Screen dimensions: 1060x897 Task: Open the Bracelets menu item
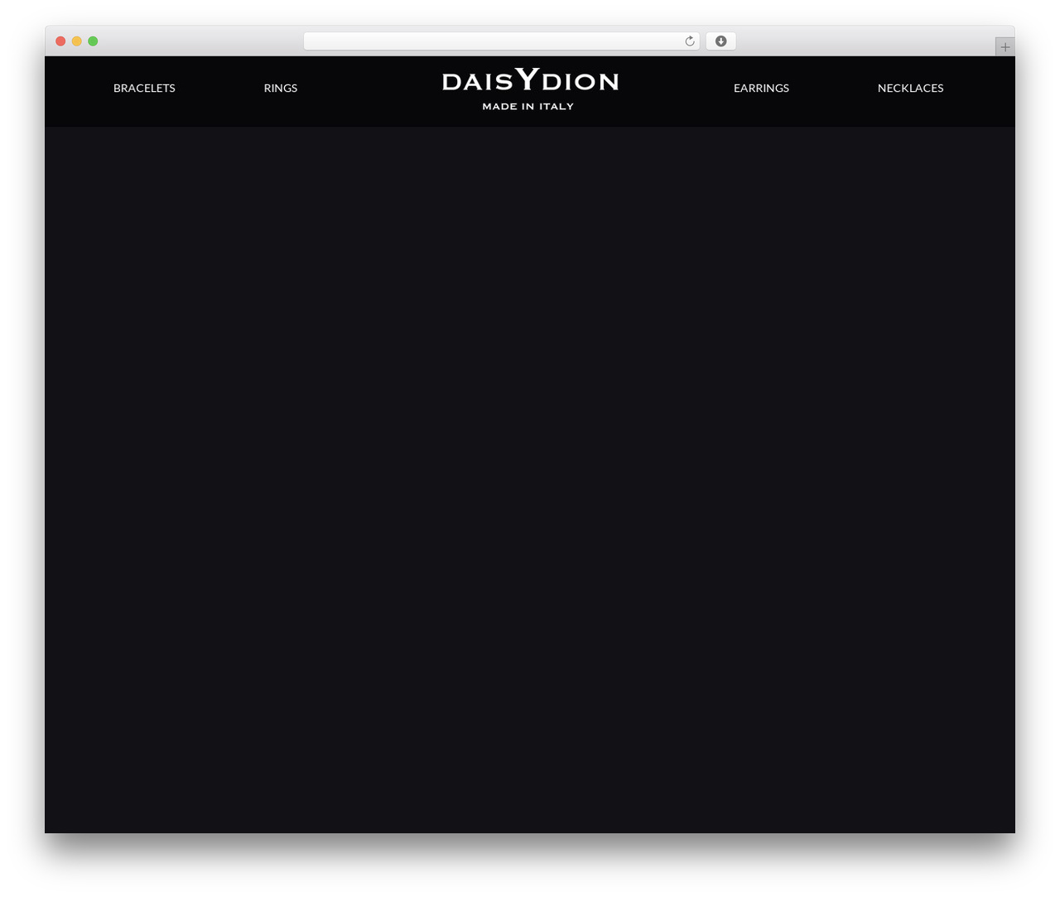[144, 88]
